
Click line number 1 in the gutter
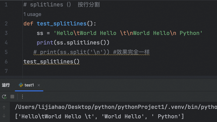pos(6,5)
